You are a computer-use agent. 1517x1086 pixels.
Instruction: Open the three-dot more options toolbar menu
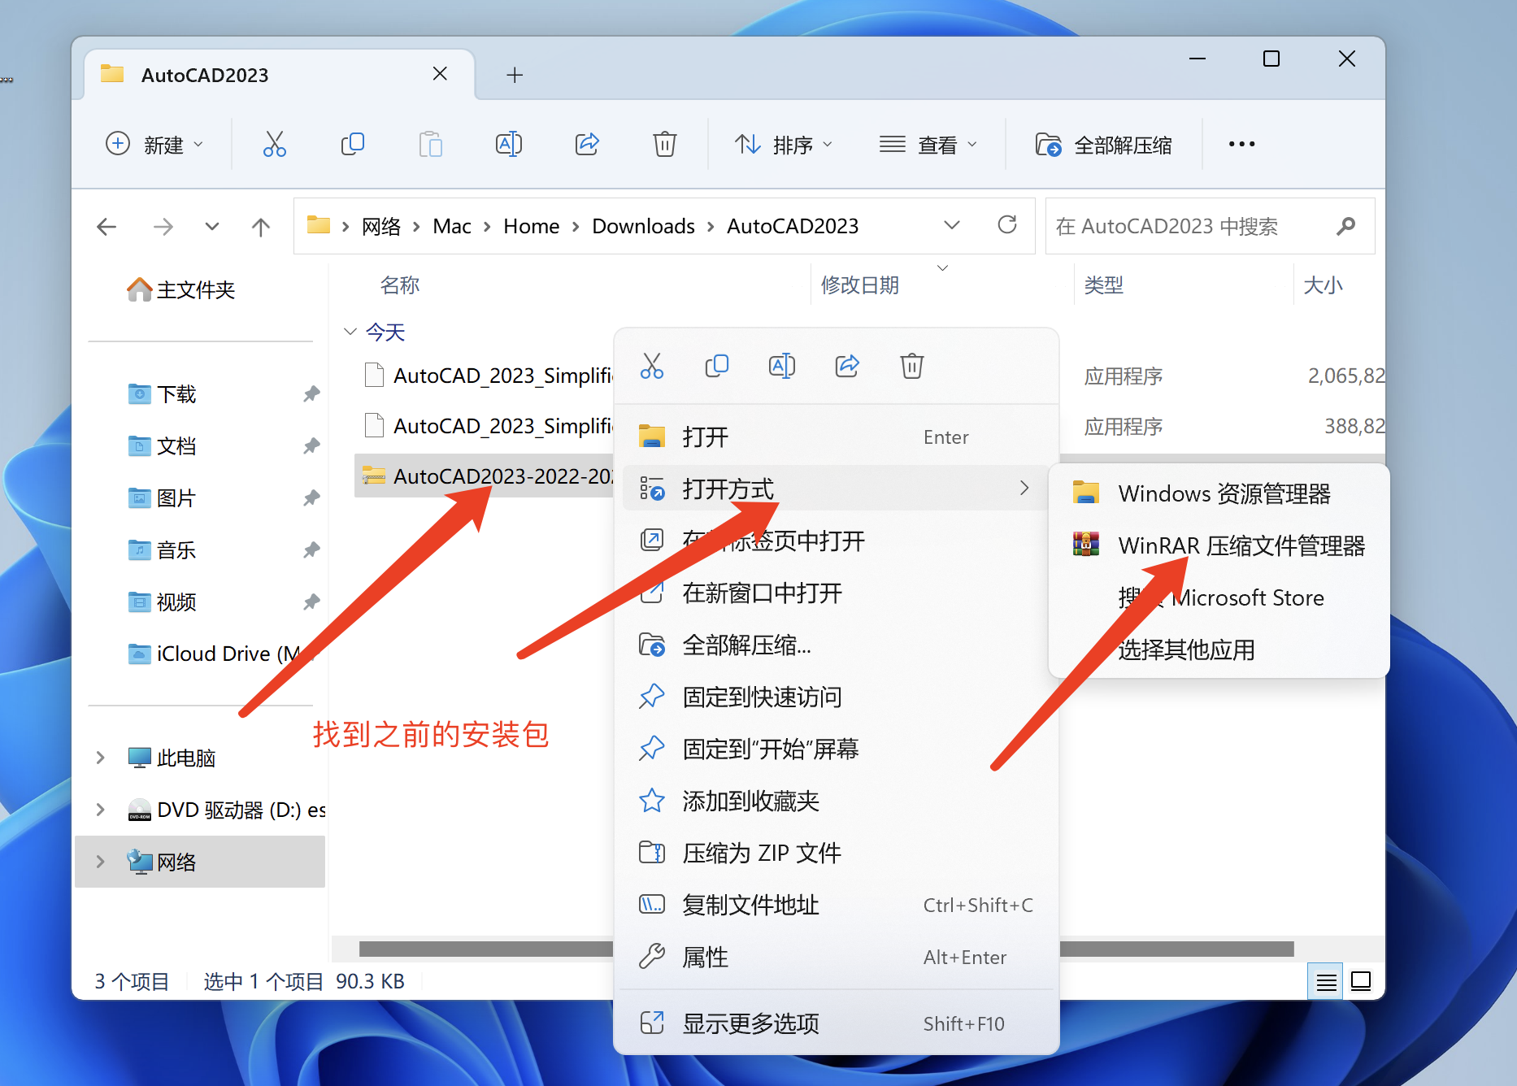coord(1241,144)
